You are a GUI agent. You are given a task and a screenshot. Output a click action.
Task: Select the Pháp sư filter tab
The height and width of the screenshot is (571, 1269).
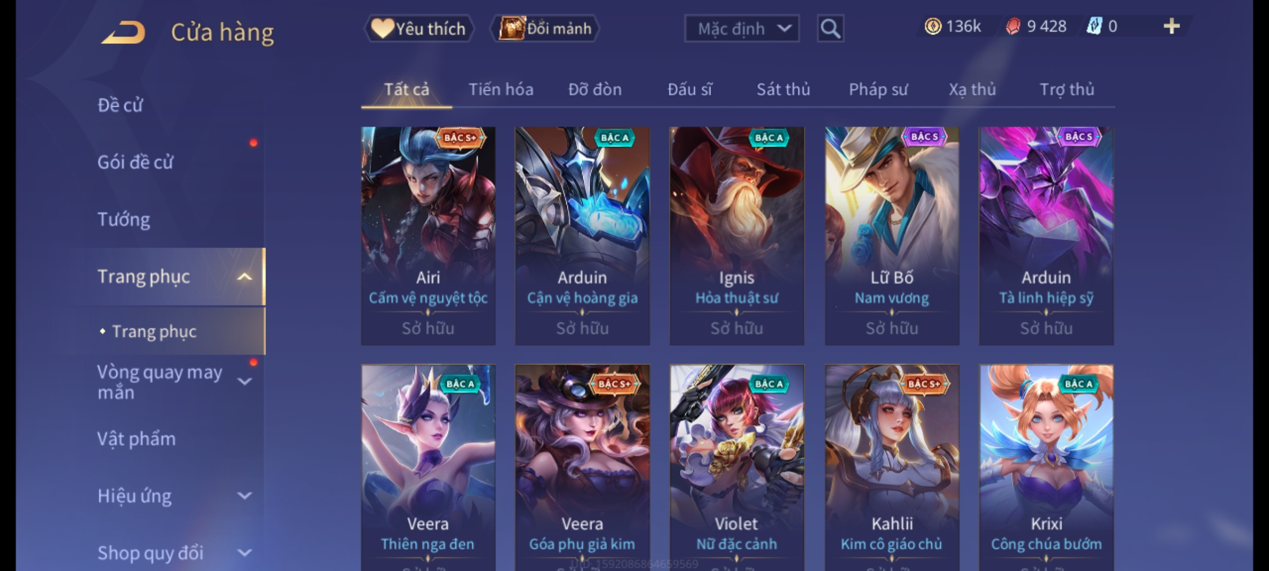pyautogui.click(x=878, y=89)
